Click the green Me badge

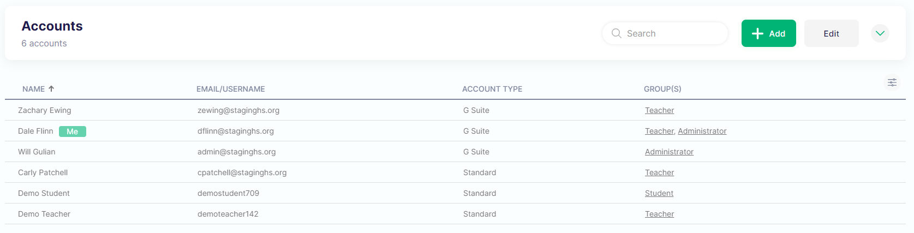click(73, 132)
